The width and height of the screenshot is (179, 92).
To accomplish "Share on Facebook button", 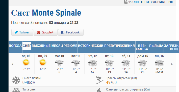I will (71, 32).
